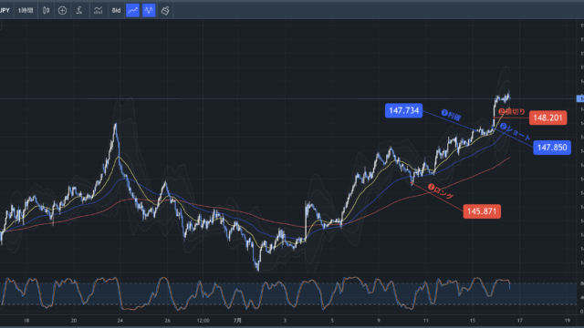Select the 147.850 short entry label

tap(552, 148)
